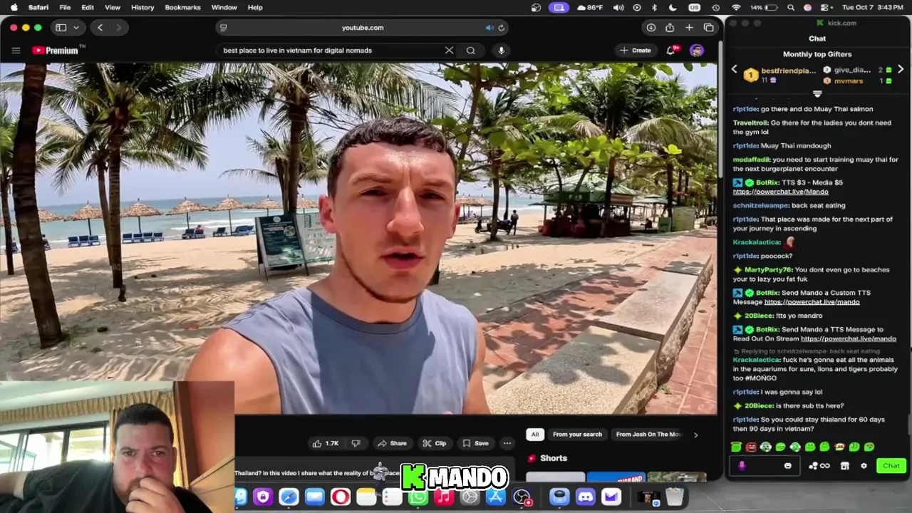Clip the YouTube video

point(434,443)
